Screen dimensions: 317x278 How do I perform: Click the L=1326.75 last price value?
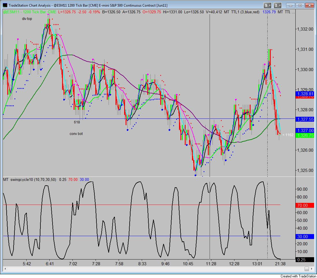(67, 12)
